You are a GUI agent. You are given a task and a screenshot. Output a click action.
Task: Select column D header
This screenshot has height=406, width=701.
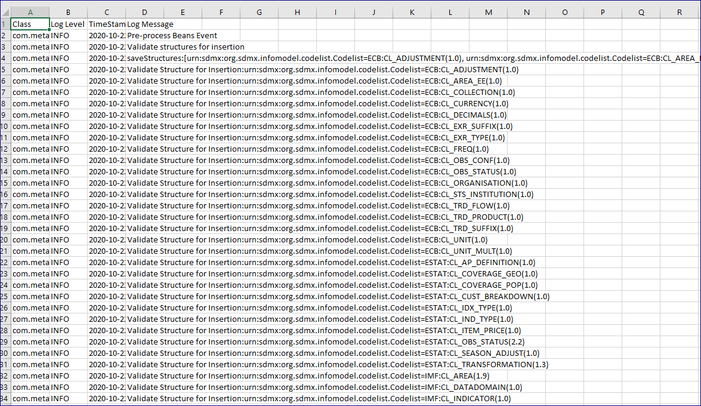144,12
